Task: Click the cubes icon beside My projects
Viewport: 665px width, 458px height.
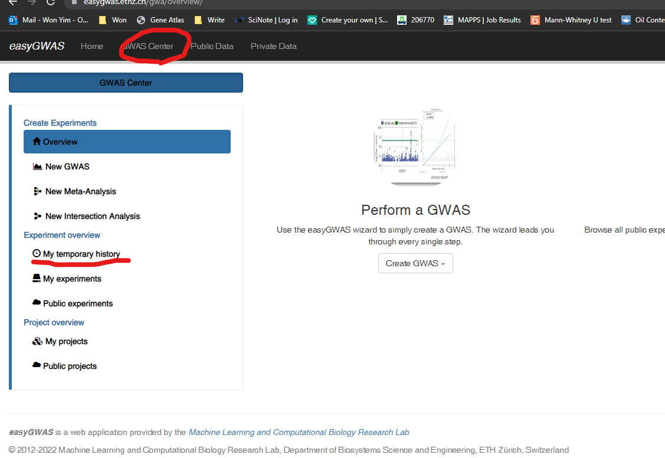Action: (38, 342)
